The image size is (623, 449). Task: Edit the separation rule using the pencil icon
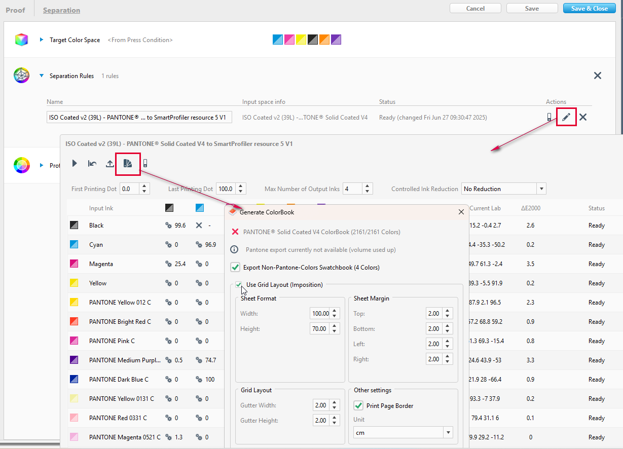tap(566, 117)
